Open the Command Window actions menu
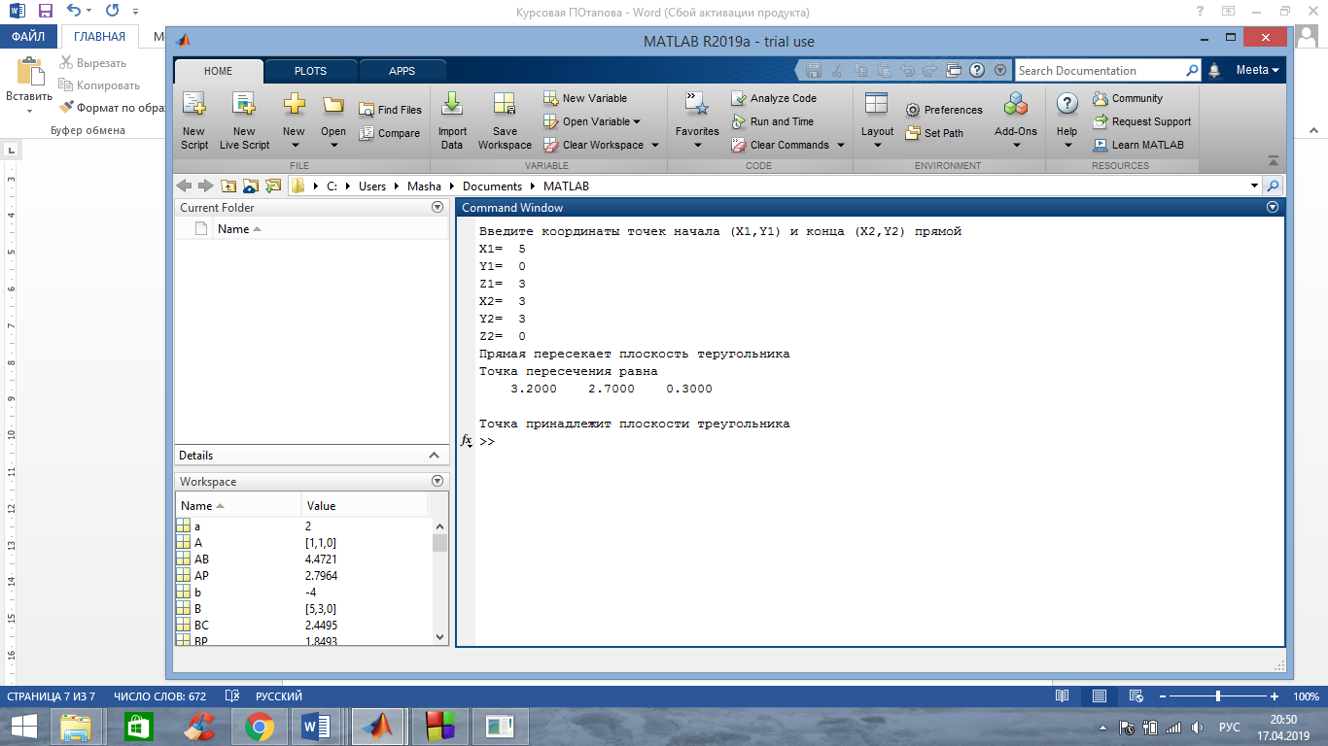1328x746 pixels. [x=1273, y=207]
